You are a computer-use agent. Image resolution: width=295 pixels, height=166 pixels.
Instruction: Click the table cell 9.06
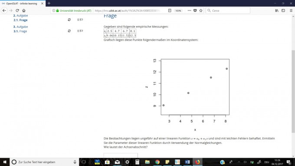(x=109, y=36)
